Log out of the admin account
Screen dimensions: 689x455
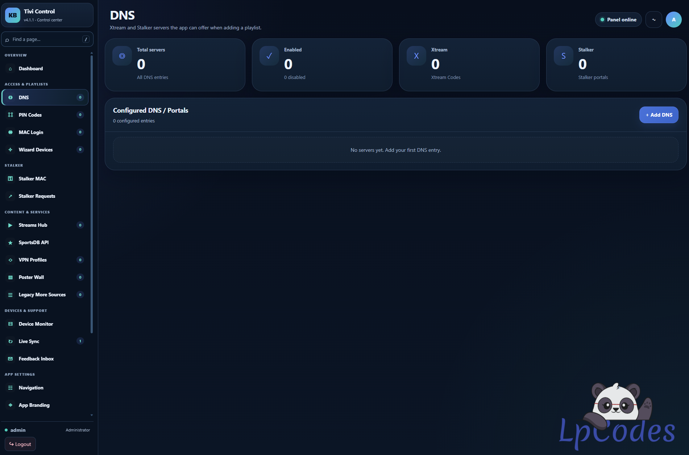20,444
